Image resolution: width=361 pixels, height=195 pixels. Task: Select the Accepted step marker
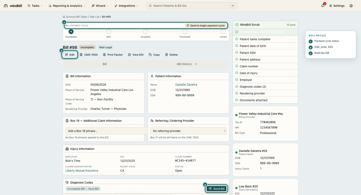click(145, 32)
